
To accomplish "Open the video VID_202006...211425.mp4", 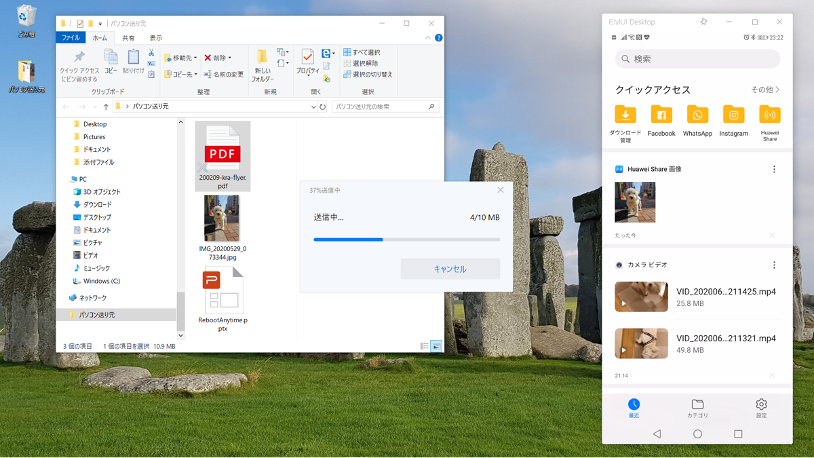I will pos(697,297).
